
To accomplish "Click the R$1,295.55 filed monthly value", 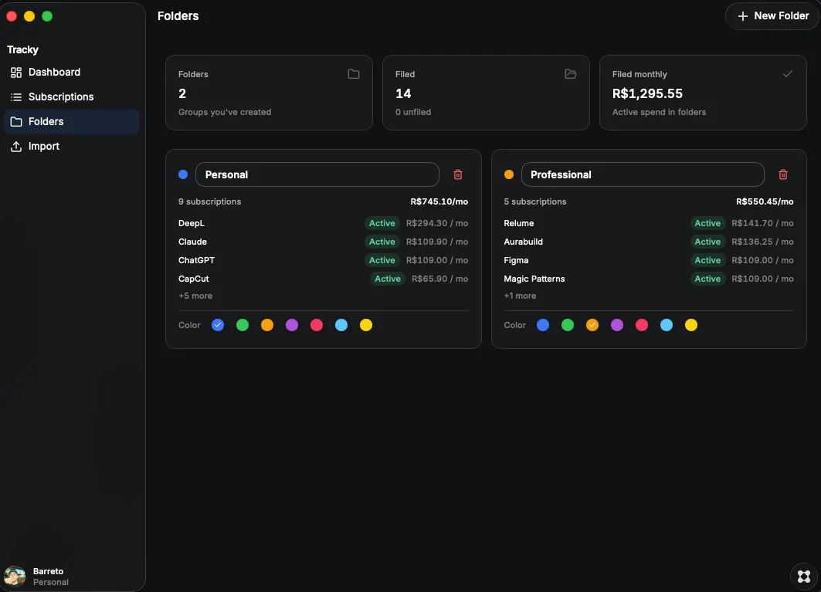I will pyautogui.click(x=647, y=93).
